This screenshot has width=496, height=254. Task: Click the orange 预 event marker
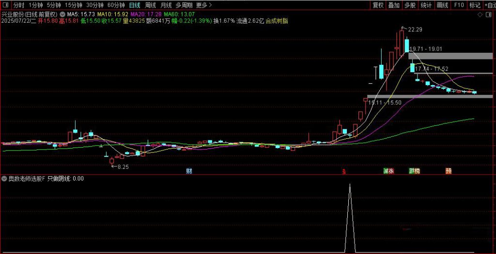coord(449,171)
